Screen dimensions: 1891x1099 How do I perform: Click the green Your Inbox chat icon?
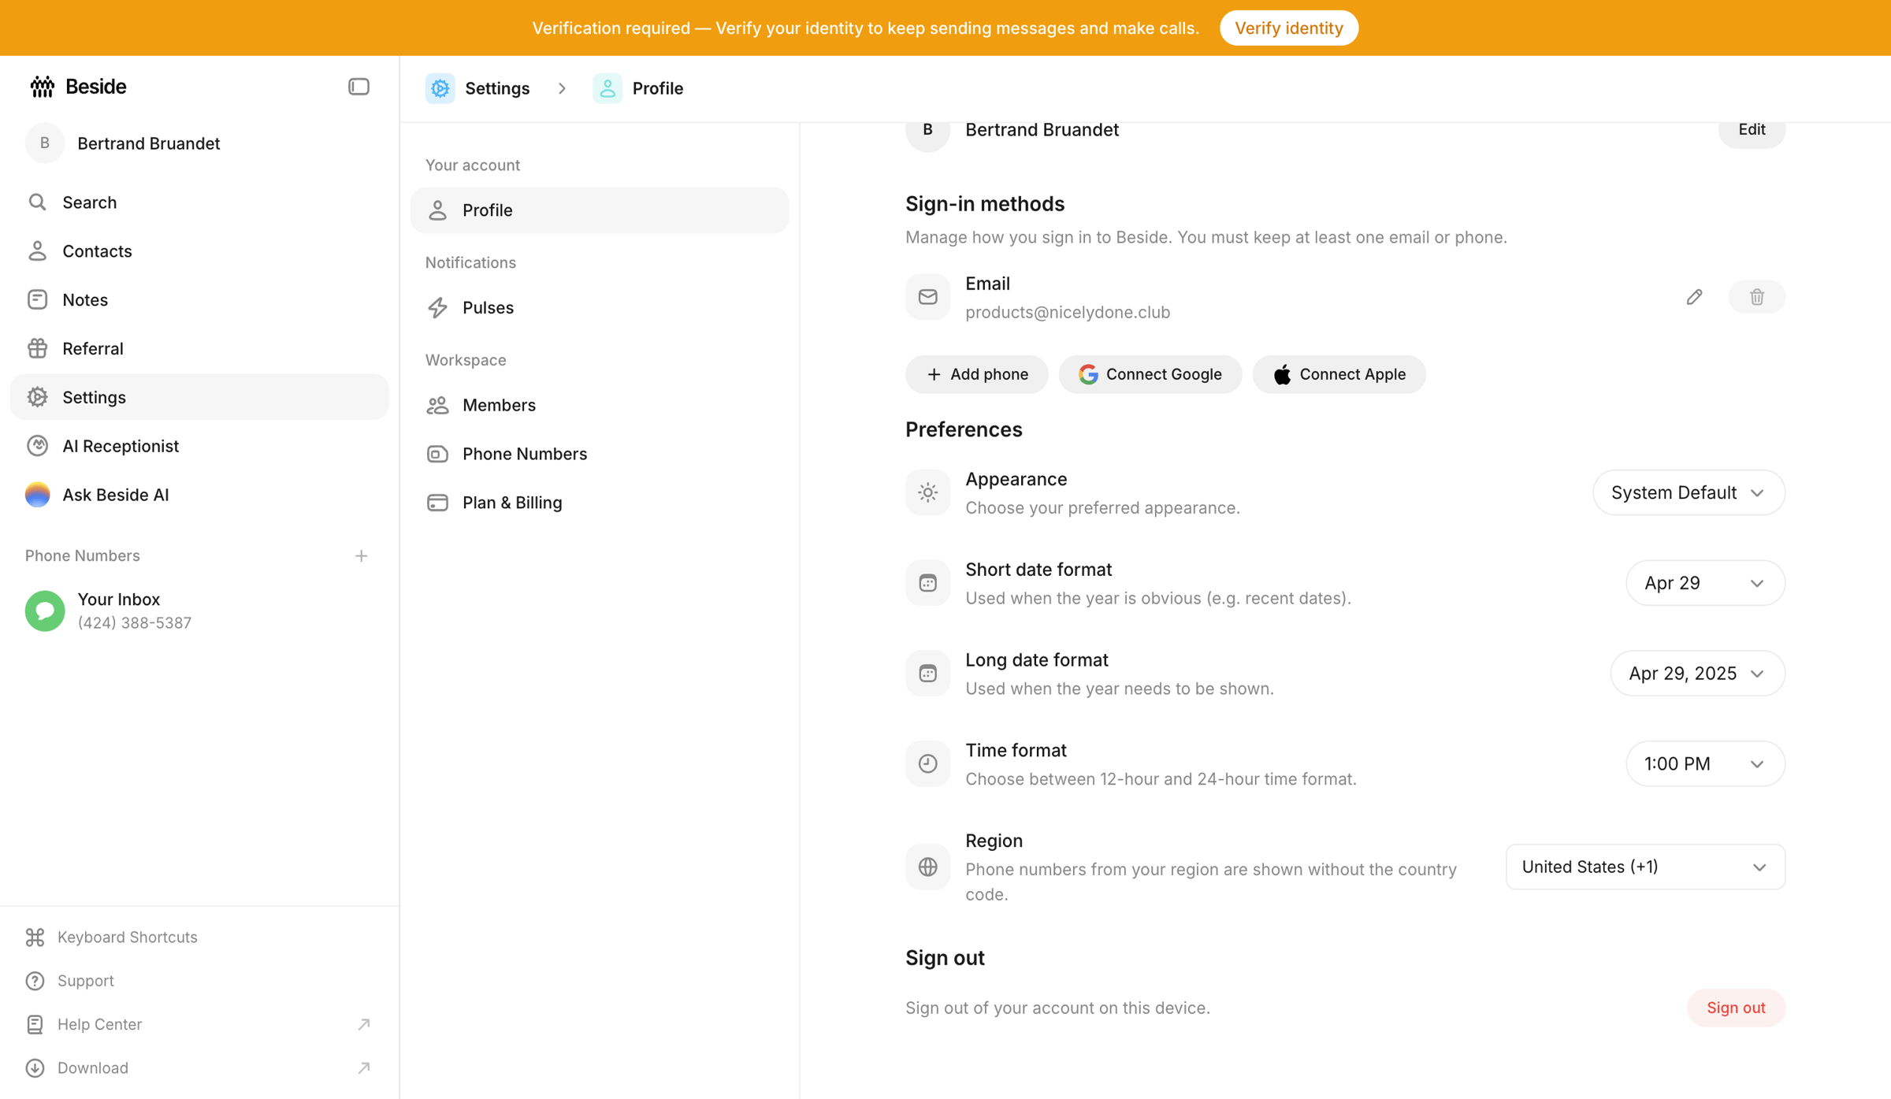pyautogui.click(x=45, y=611)
